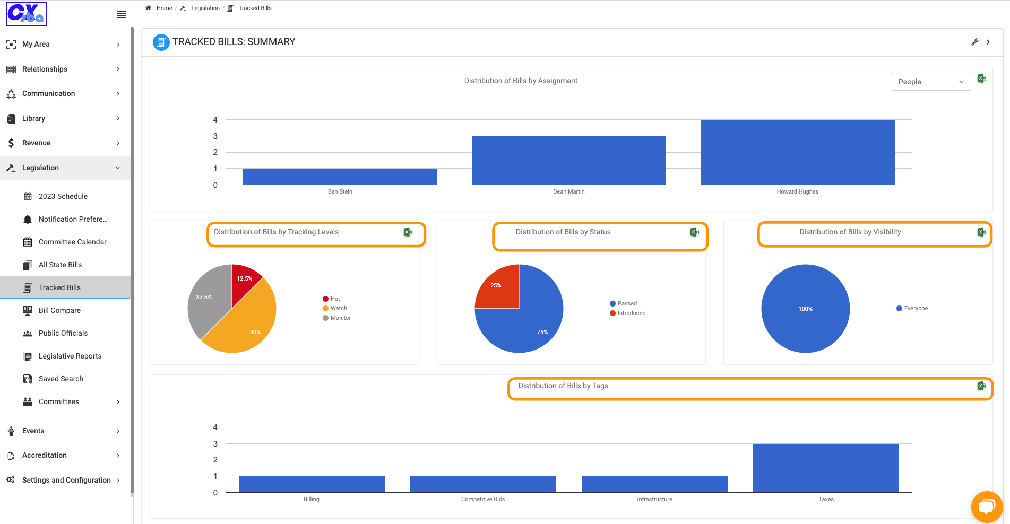The image size is (1010, 524).
Task: Export Bills by Tags chart to Excel
Action: [982, 386]
